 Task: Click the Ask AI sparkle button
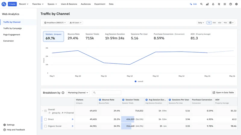click(x=193, y=4)
